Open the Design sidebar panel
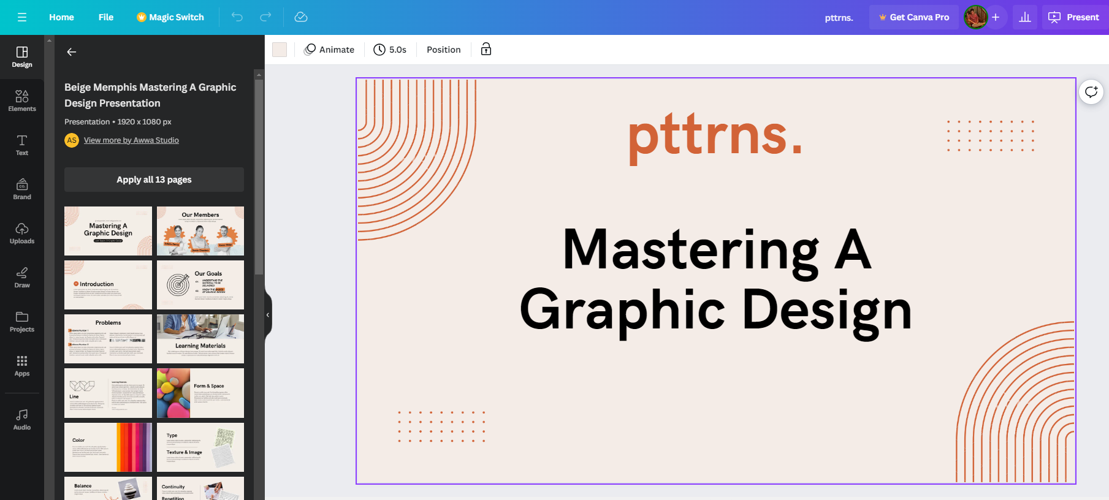The width and height of the screenshot is (1109, 500). [22, 57]
